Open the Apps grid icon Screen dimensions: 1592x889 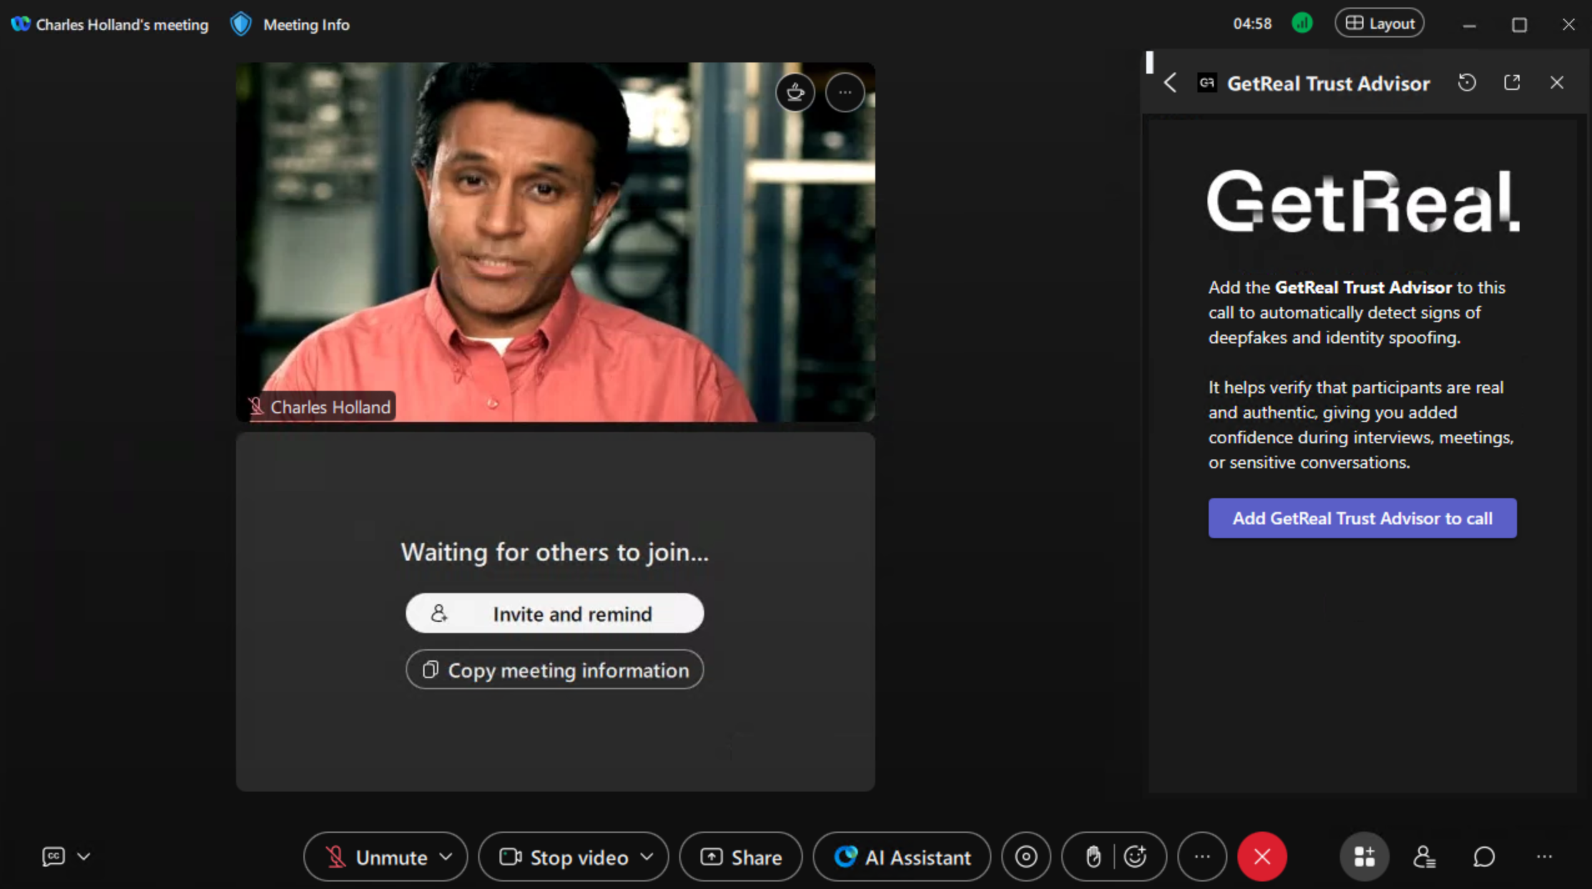(1364, 857)
